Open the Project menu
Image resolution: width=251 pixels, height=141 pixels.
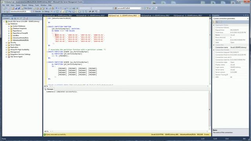(24, 5)
